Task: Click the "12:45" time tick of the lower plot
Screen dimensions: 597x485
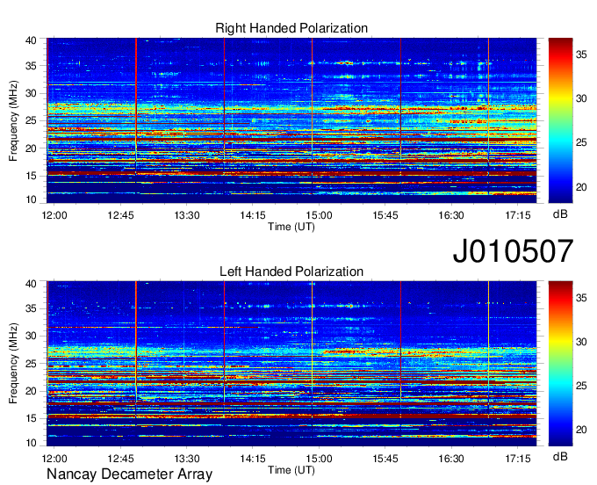Action: click(120, 459)
